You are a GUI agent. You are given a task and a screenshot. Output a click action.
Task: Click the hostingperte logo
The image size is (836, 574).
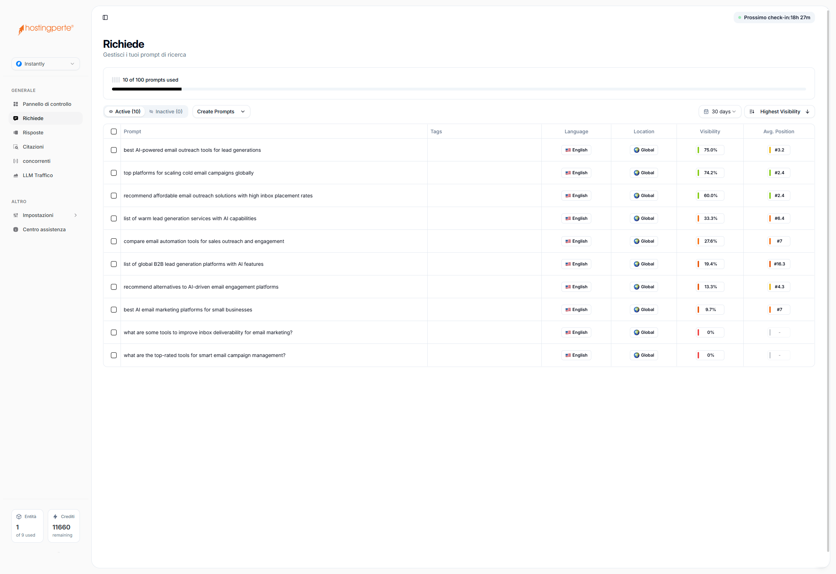click(x=46, y=29)
